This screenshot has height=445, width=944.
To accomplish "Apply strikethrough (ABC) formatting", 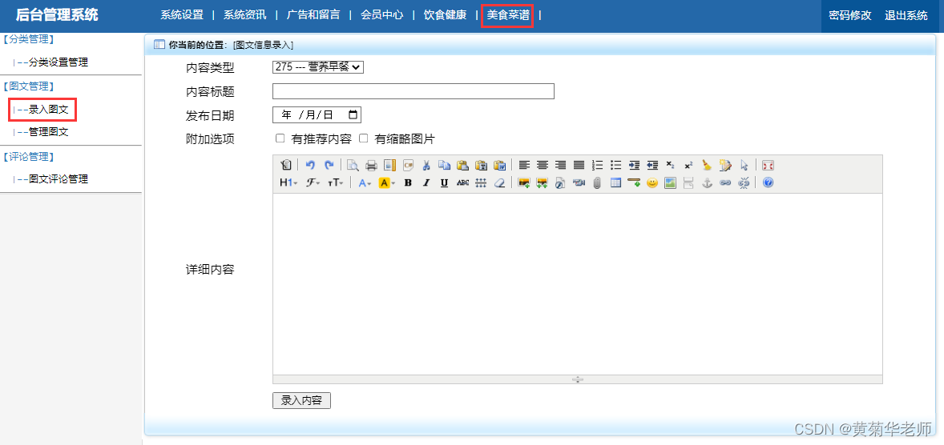I will point(462,182).
